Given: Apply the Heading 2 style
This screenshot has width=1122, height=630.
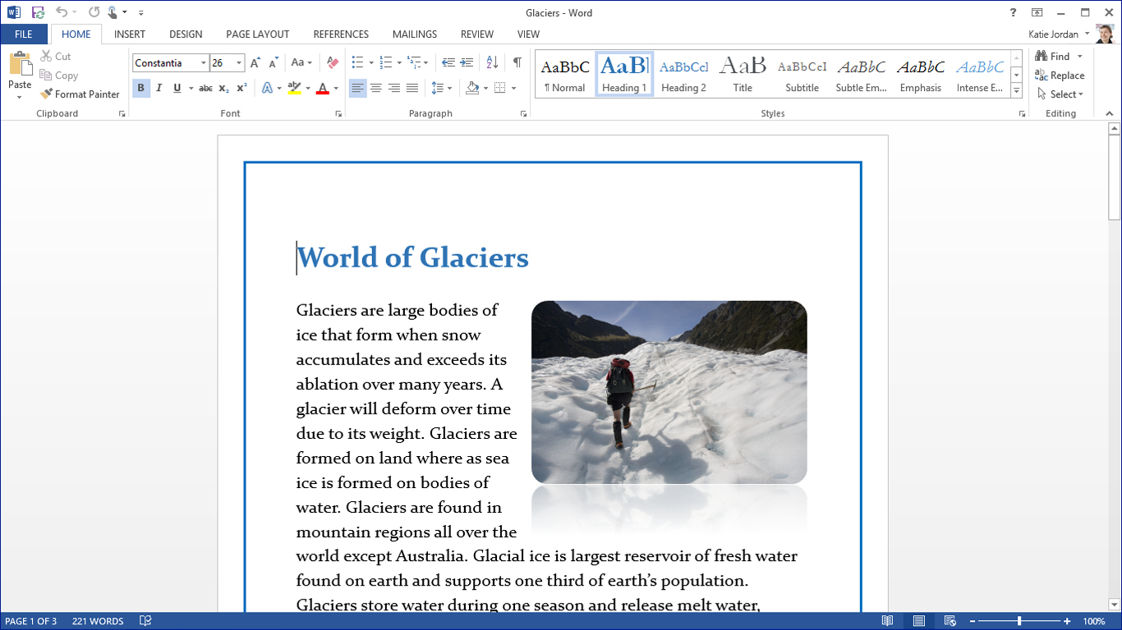Looking at the screenshot, I should 683,75.
